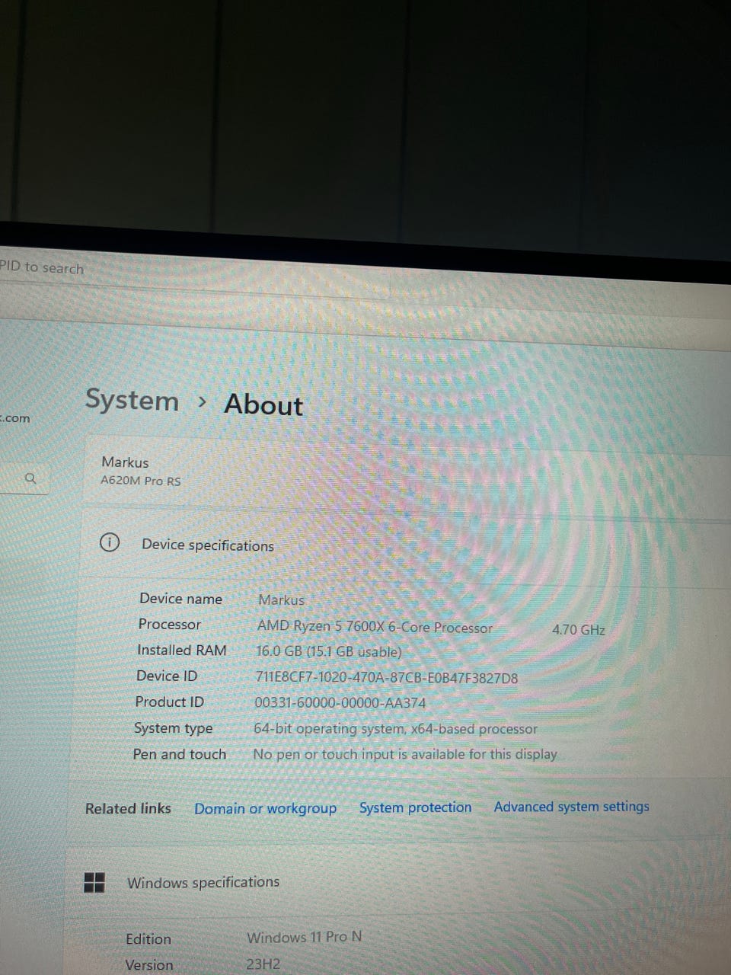731x975 pixels.
Task: Select the 23H2 version value
Action: coord(263,964)
